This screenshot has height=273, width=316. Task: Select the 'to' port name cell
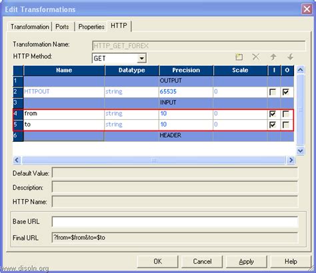[64, 125]
